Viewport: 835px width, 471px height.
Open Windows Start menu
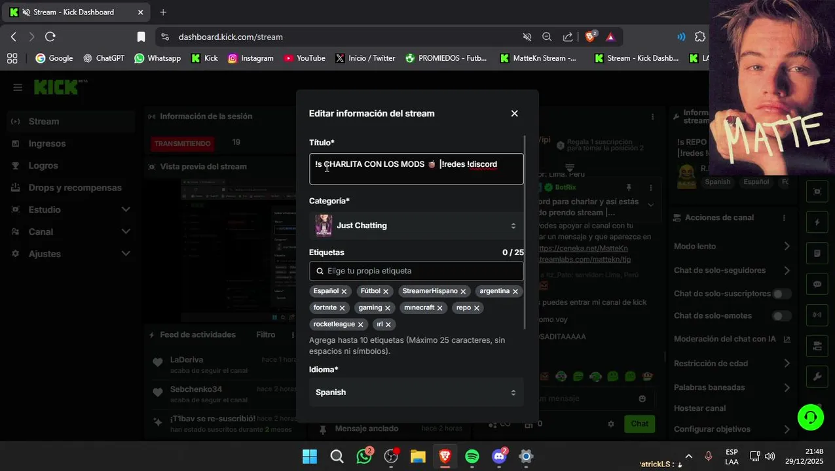310,457
